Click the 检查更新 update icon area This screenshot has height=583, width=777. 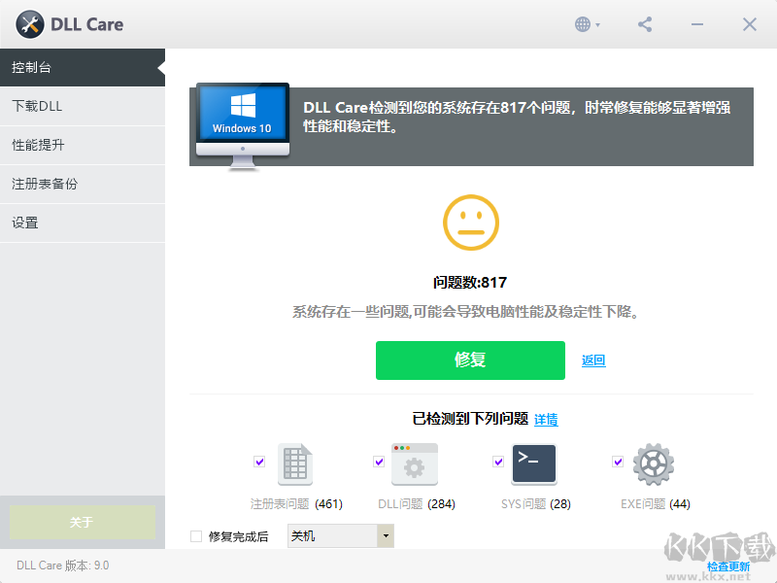click(729, 566)
